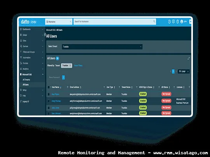Click the magnifier icon in hostname search

click(x=154, y=21)
